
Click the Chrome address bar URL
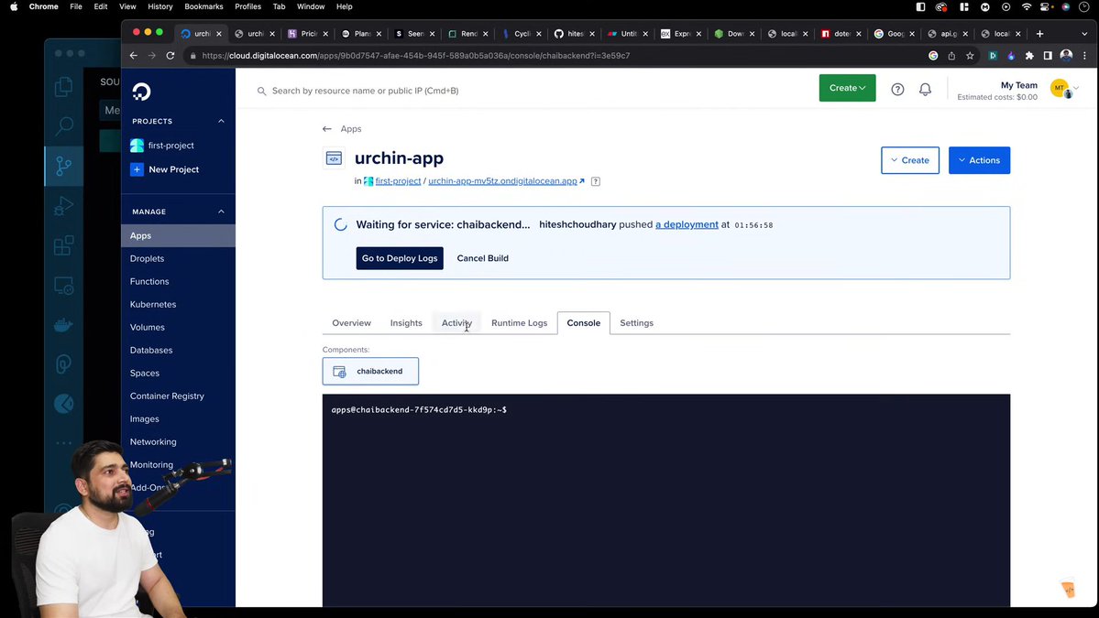pyautogui.click(x=415, y=55)
